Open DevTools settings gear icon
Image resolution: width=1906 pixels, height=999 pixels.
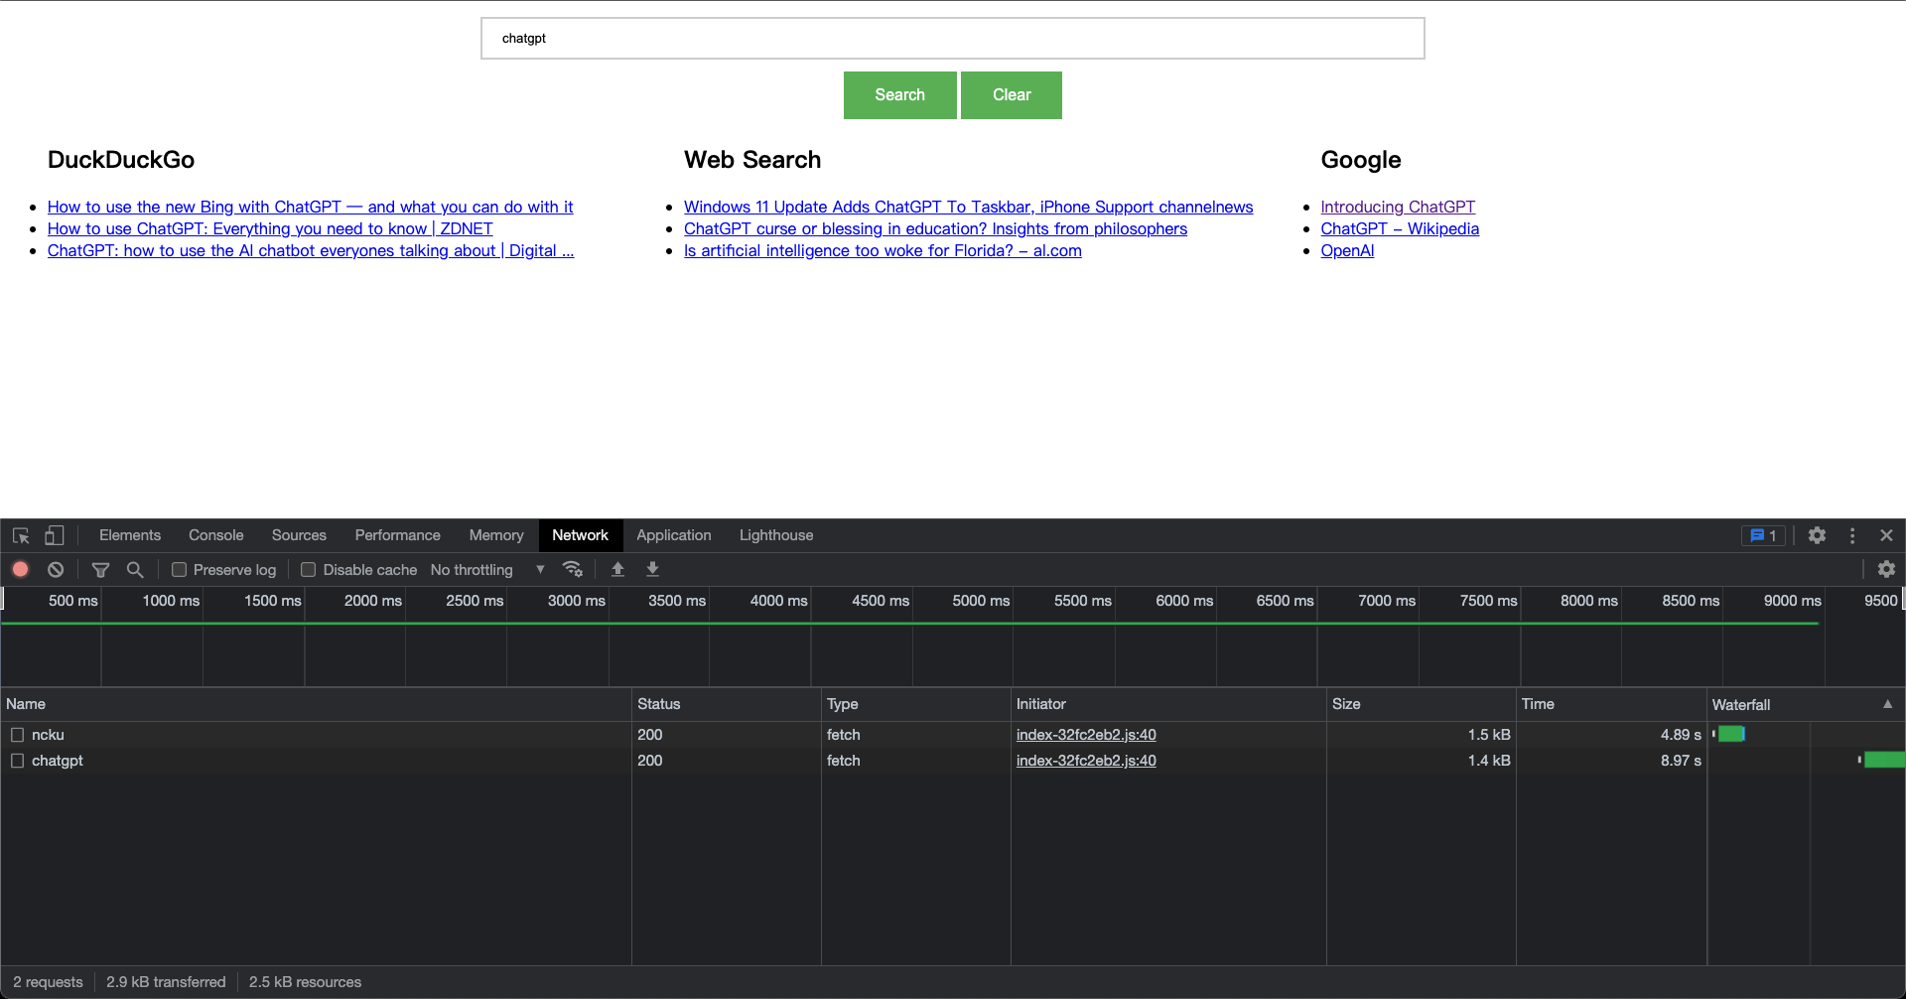[x=1817, y=535]
